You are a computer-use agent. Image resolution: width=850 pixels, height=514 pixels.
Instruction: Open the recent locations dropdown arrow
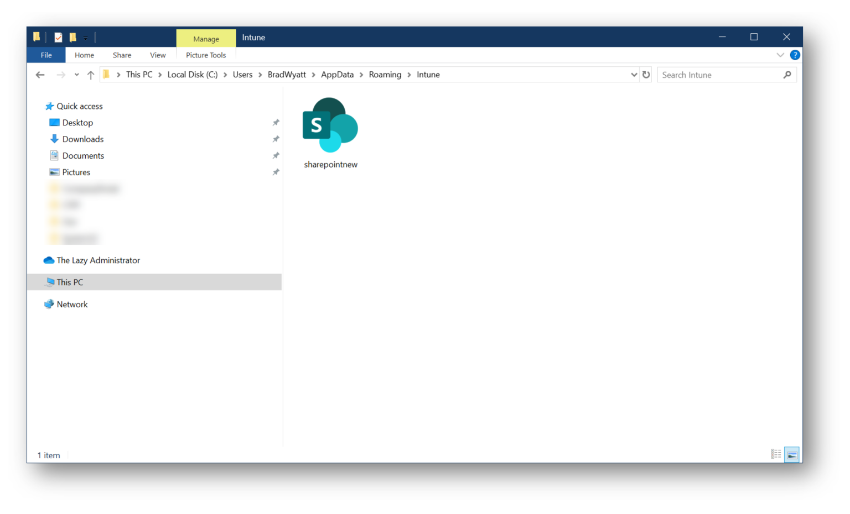(76, 75)
